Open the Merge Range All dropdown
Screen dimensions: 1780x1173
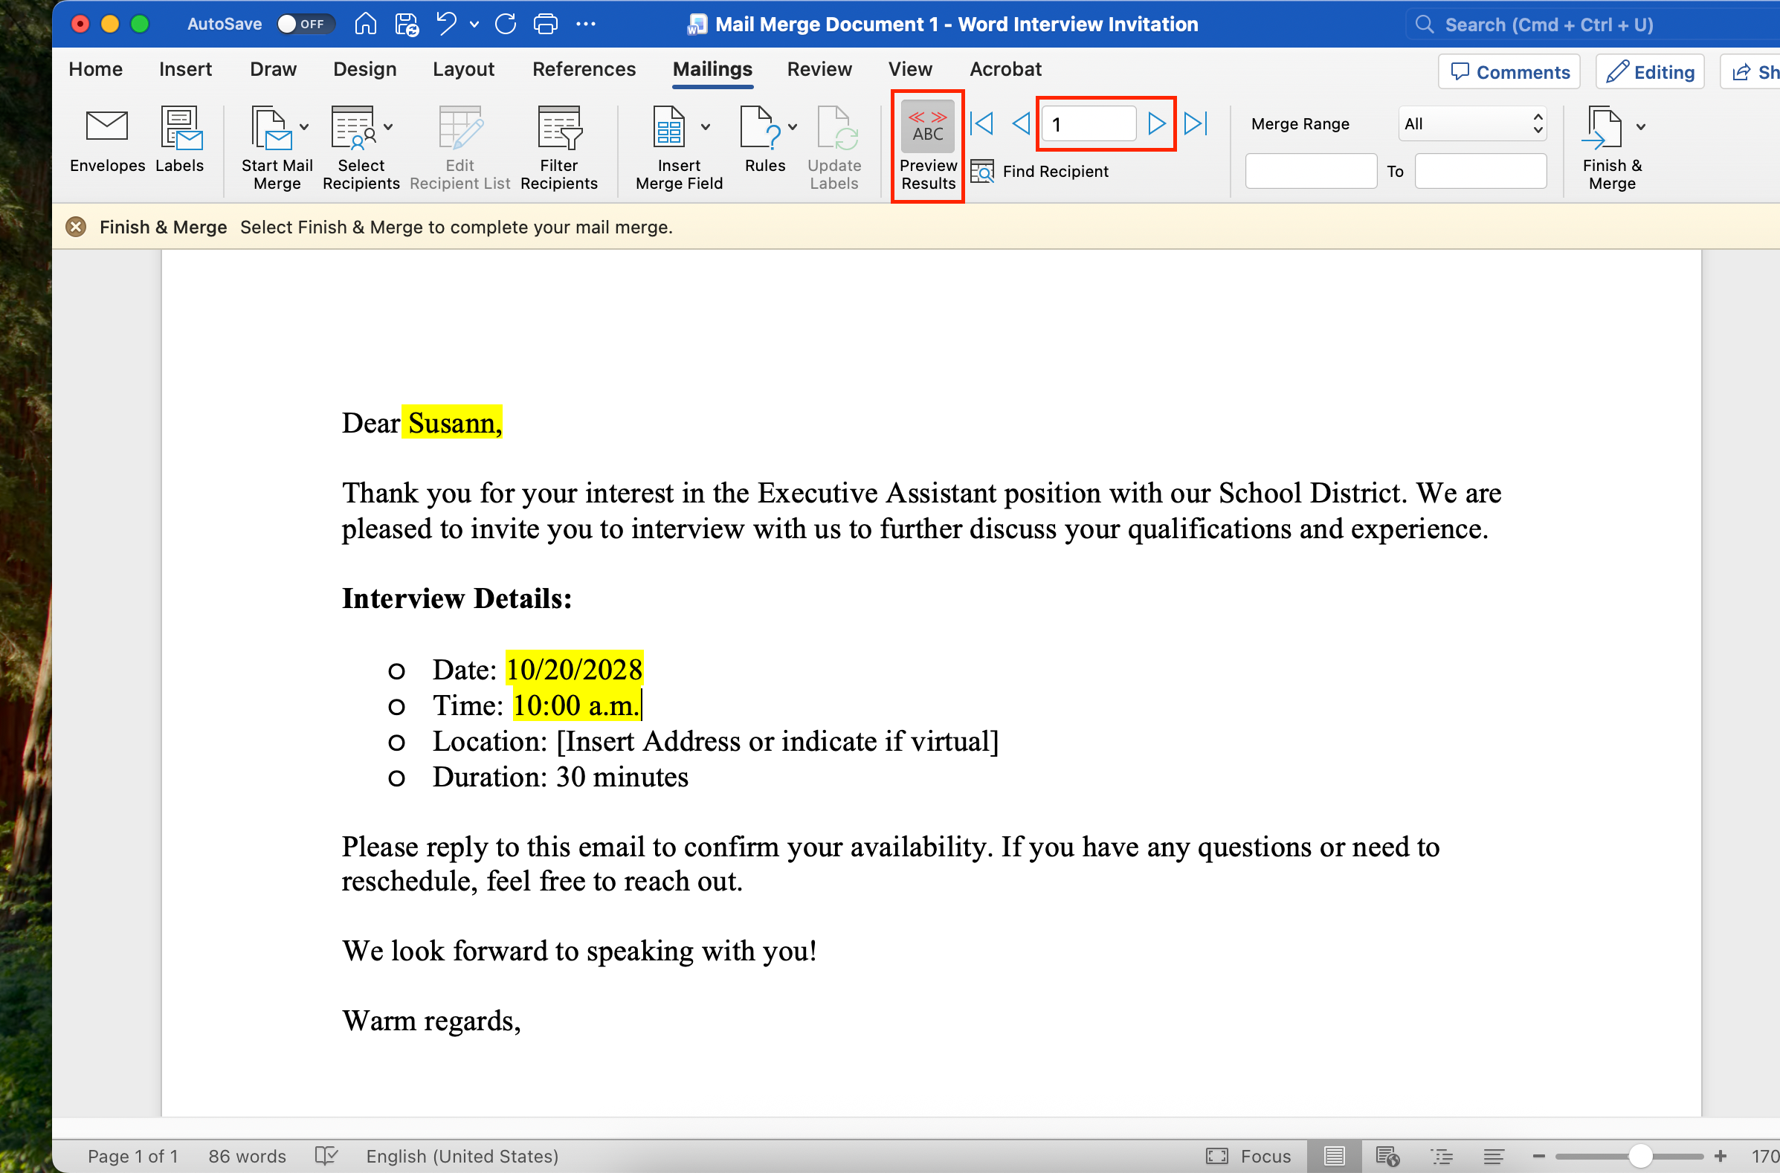click(x=1471, y=123)
